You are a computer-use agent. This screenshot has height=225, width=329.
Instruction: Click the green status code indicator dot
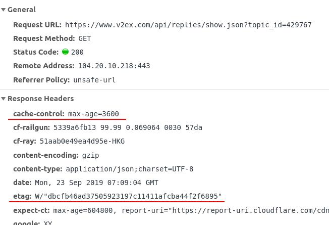pyautogui.click(x=65, y=52)
